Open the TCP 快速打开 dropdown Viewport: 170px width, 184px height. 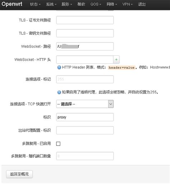click(85, 104)
